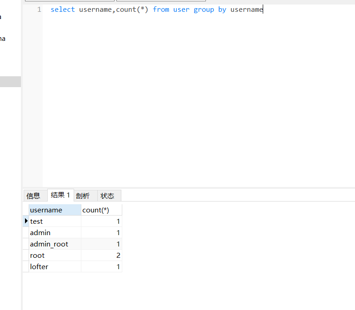Select the admin_root username cell

pyautogui.click(x=55, y=244)
